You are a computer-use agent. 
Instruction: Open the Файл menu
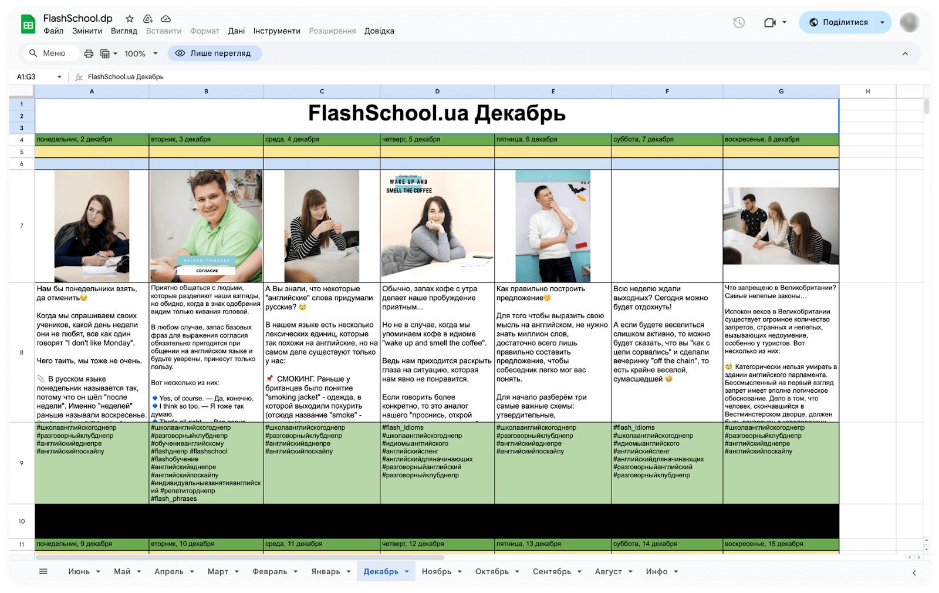click(53, 31)
